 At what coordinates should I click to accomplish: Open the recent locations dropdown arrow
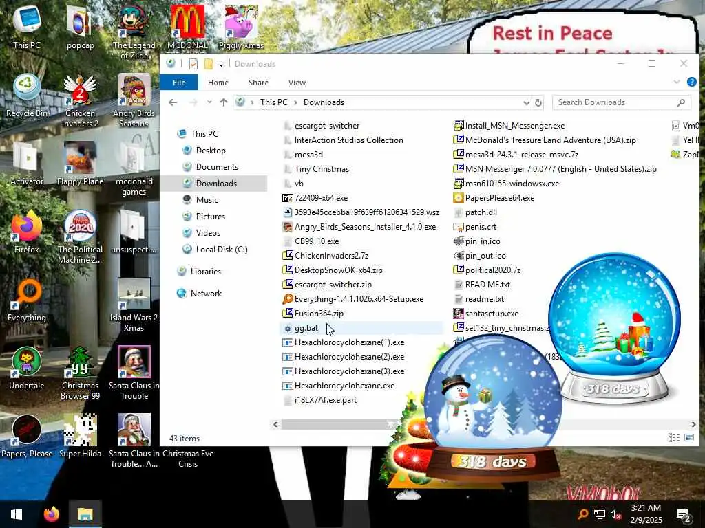click(x=209, y=102)
